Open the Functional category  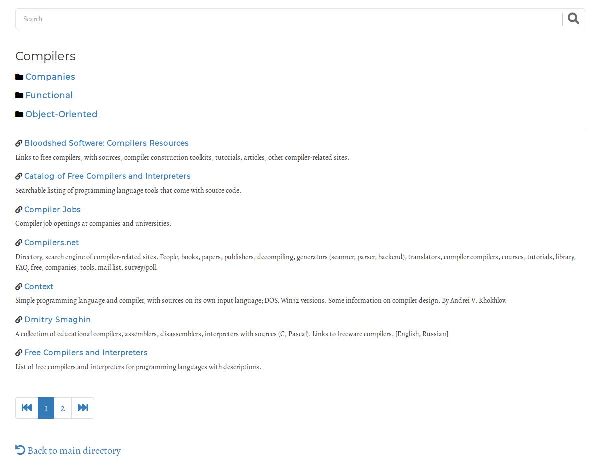coord(49,95)
